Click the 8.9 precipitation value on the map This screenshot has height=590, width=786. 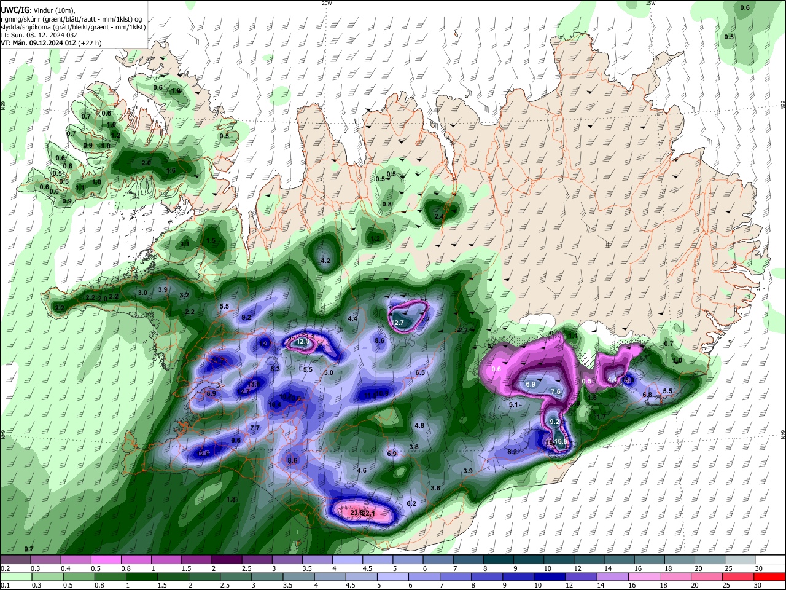pos(211,393)
